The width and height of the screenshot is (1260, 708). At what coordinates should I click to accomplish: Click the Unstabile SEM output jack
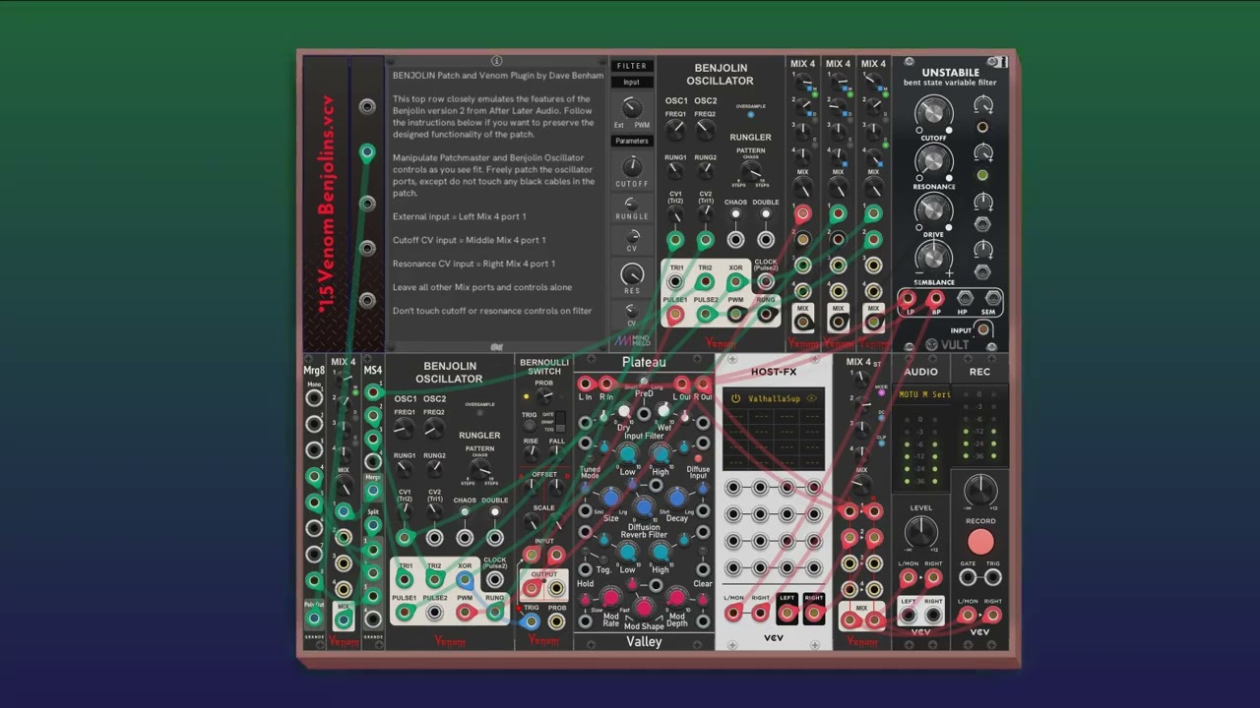point(992,298)
